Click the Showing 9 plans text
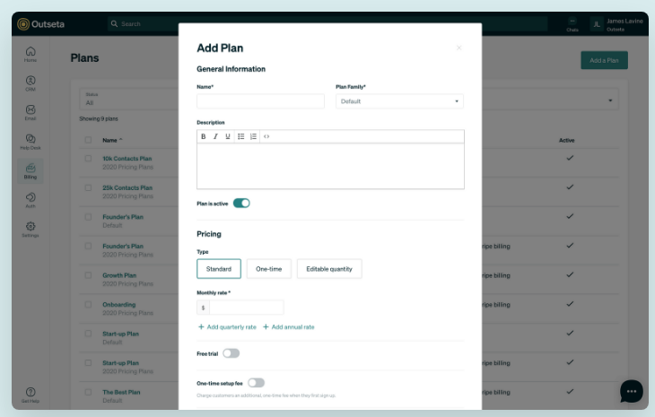The height and width of the screenshot is (417, 655). [x=99, y=119]
